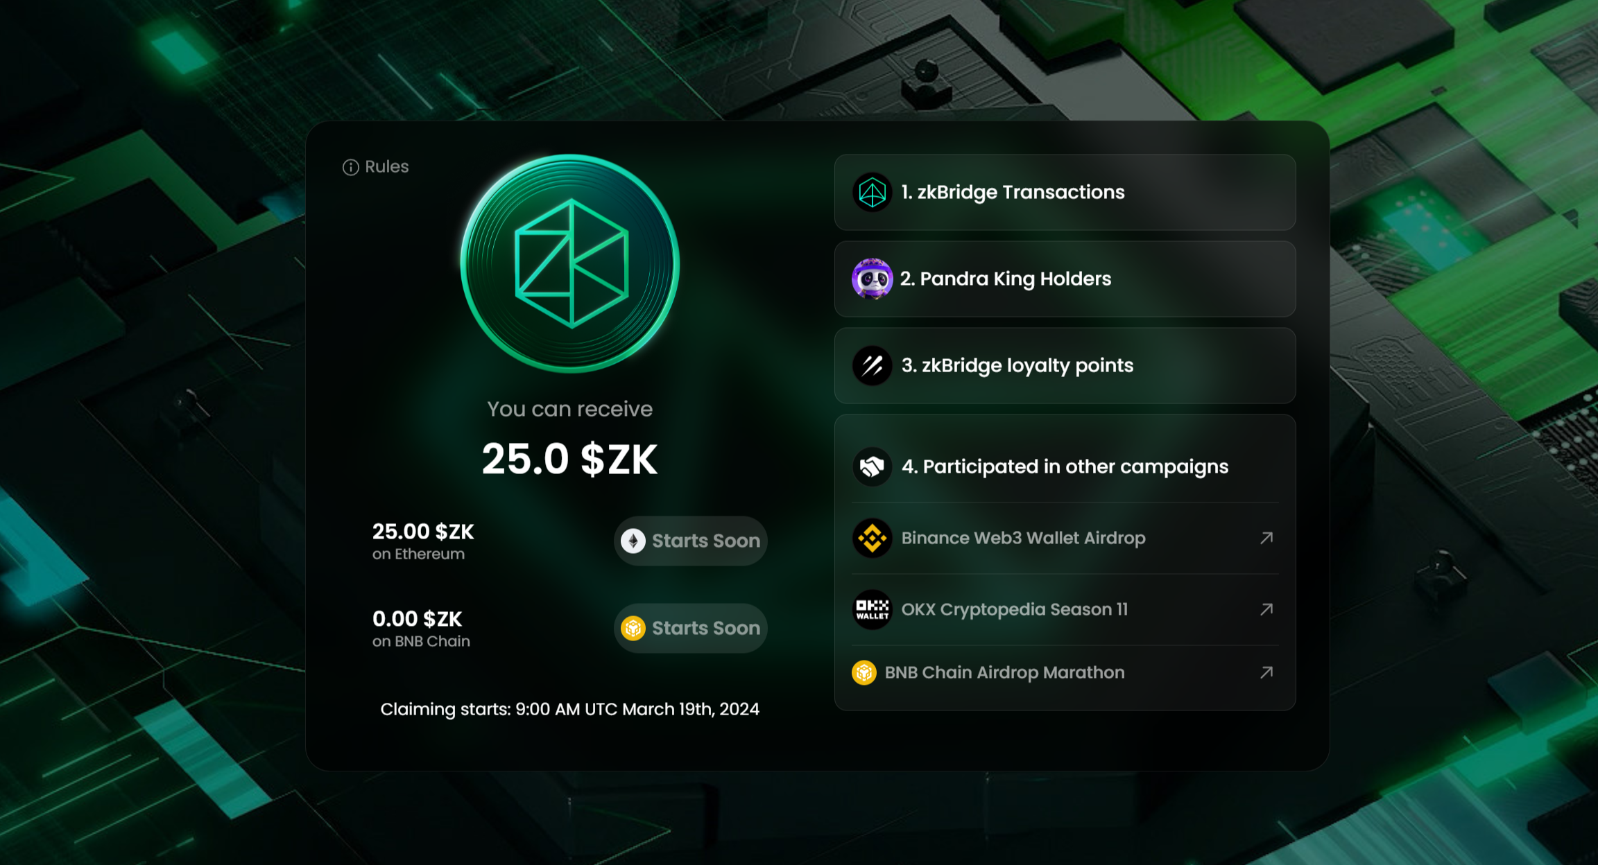Screen dimensions: 1598x865
Task: Click the OKX Wallet logo icon
Action: coord(872,609)
